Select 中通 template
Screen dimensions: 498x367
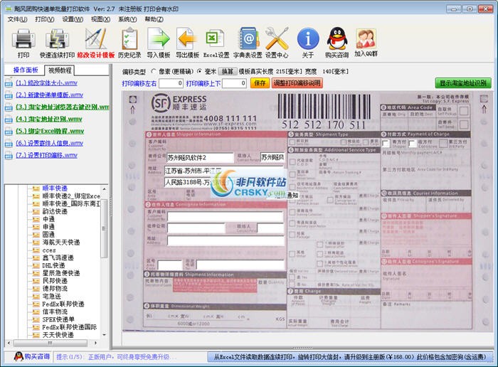(x=48, y=219)
